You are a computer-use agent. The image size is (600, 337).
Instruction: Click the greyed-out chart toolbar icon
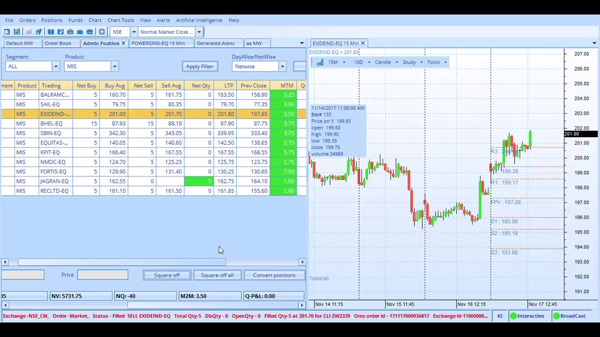[29, 32]
